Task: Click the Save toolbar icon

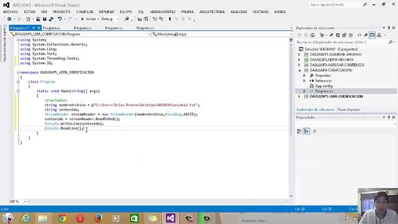Action: click(44, 19)
